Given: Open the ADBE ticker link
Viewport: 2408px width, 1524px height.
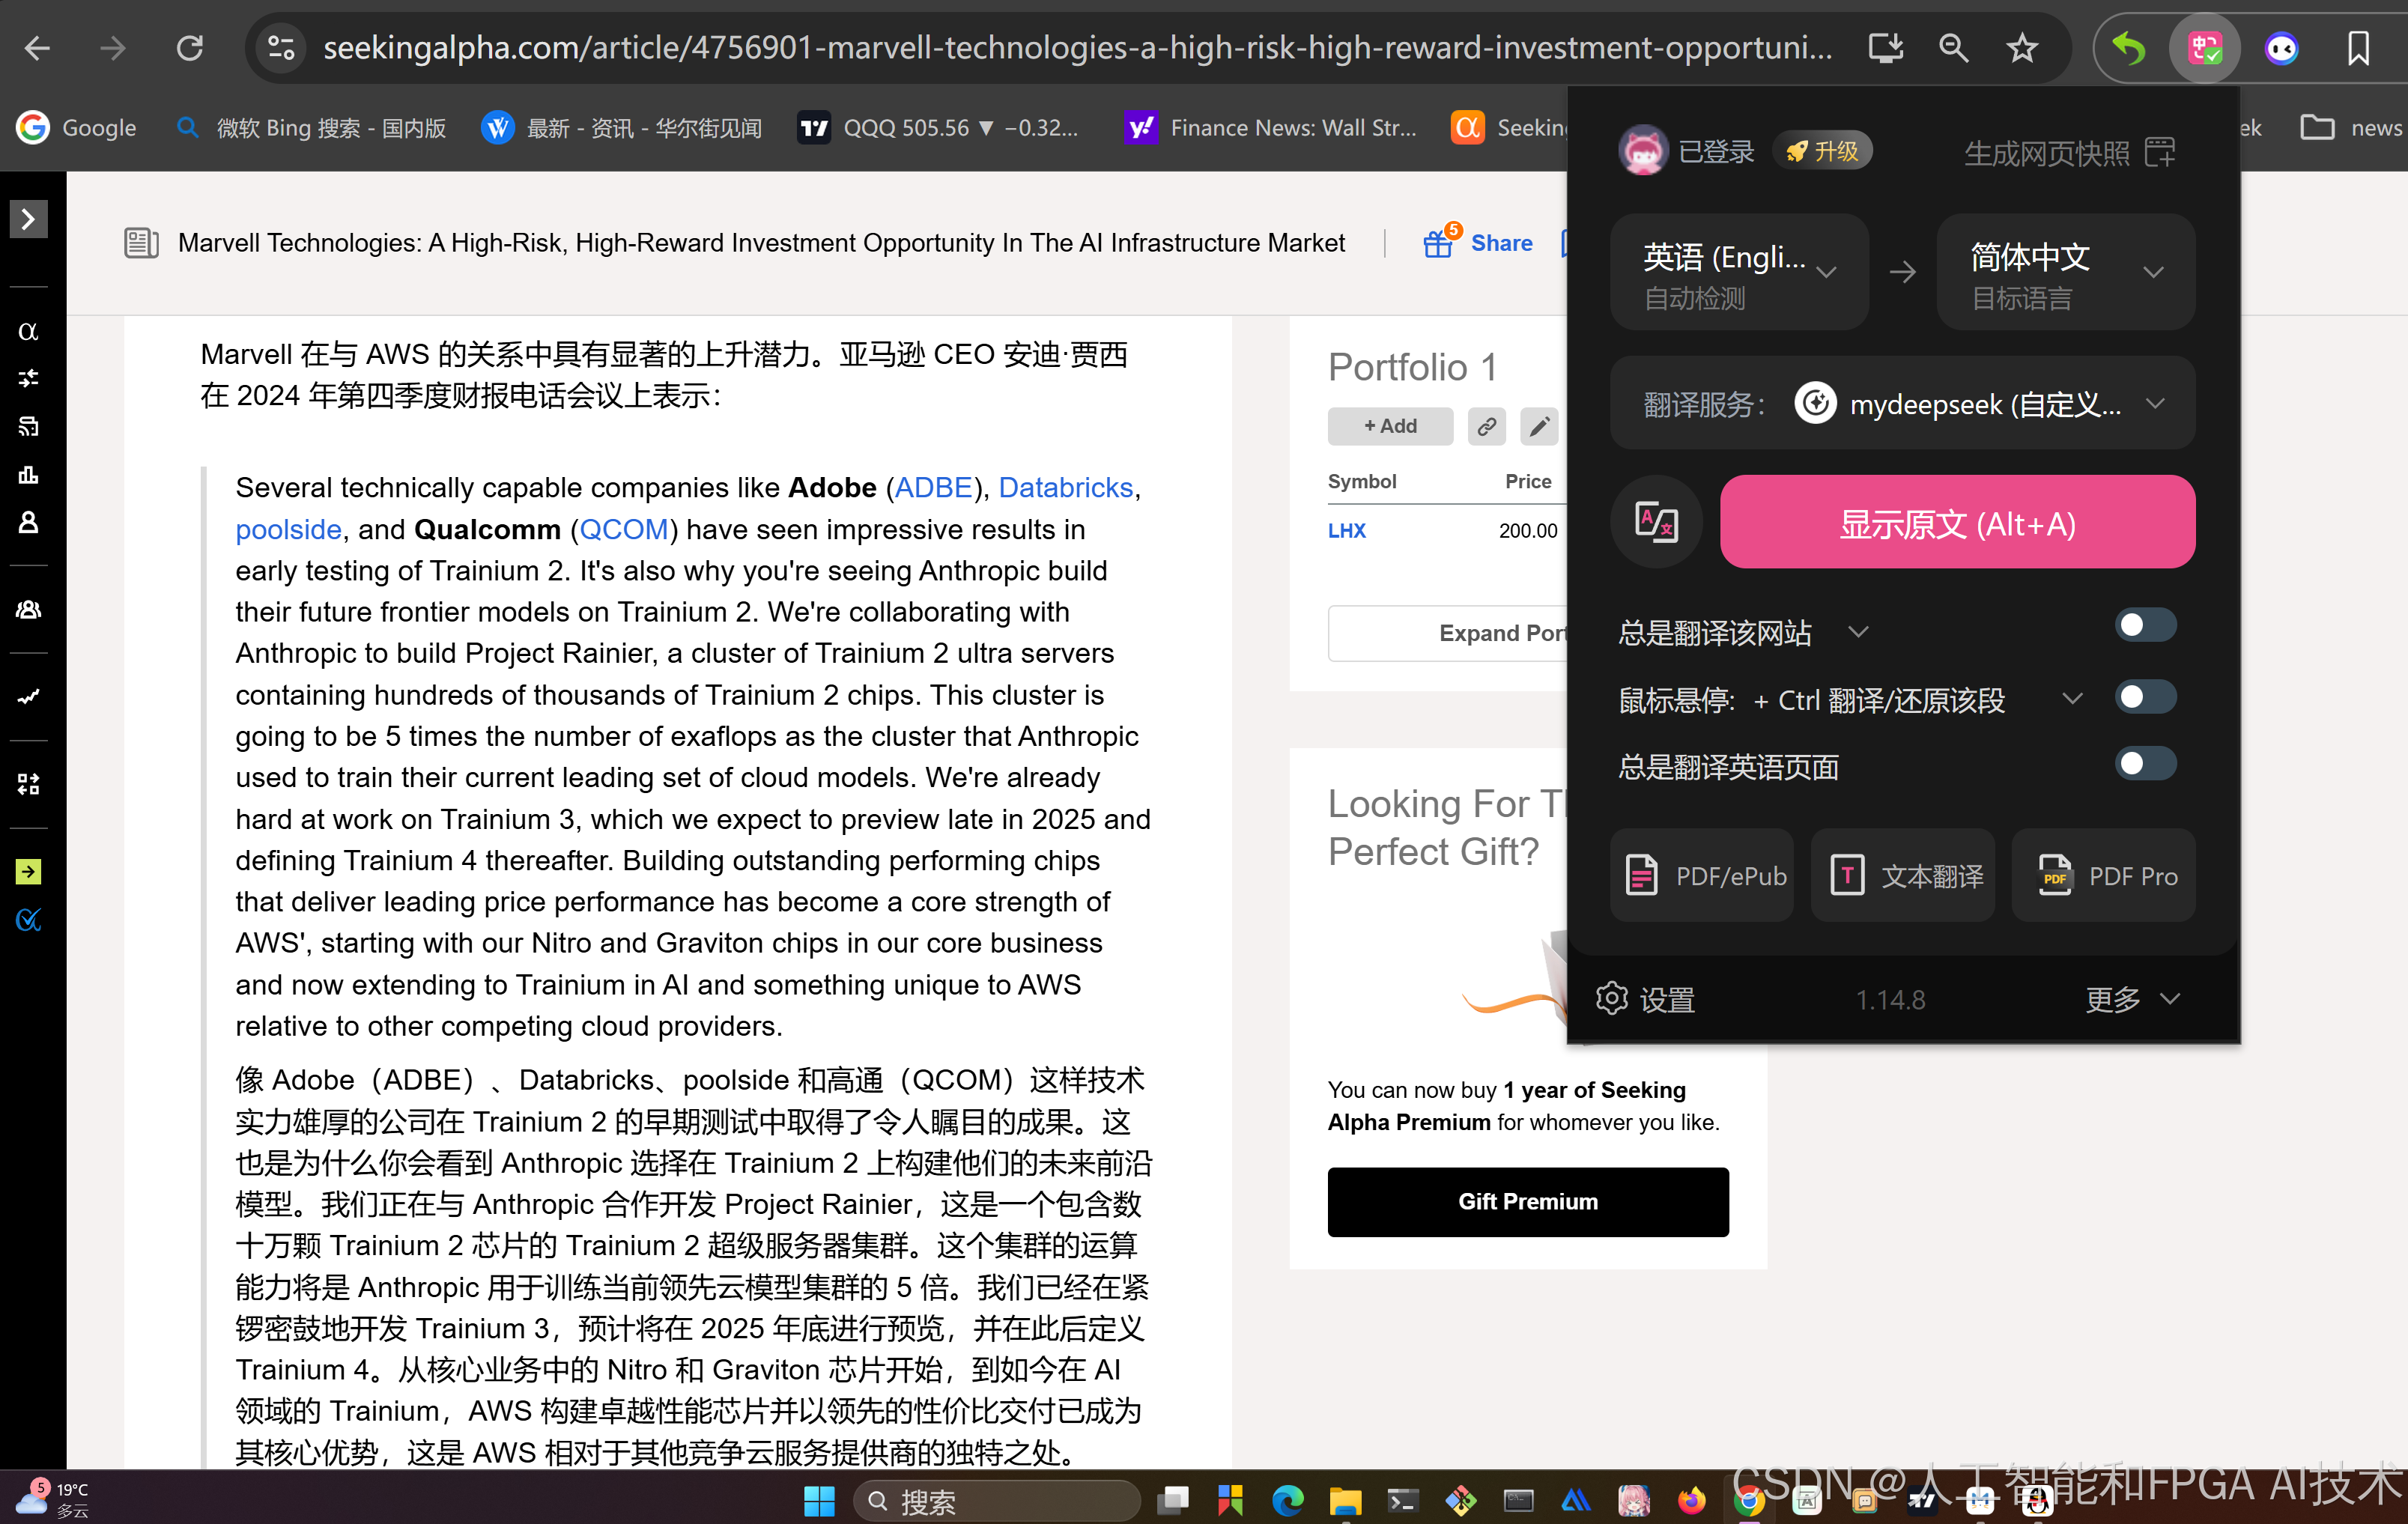Looking at the screenshot, I should 933,488.
